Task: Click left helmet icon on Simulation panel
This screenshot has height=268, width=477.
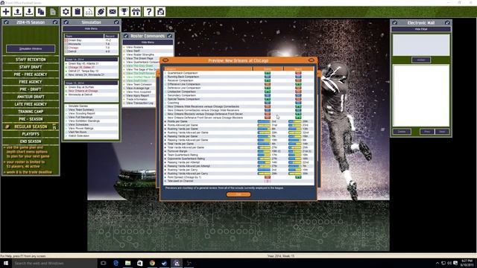Action: pyautogui.click(x=66, y=22)
